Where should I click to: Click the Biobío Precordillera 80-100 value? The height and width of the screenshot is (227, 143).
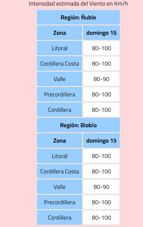pyautogui.click(x=101, y=202)
